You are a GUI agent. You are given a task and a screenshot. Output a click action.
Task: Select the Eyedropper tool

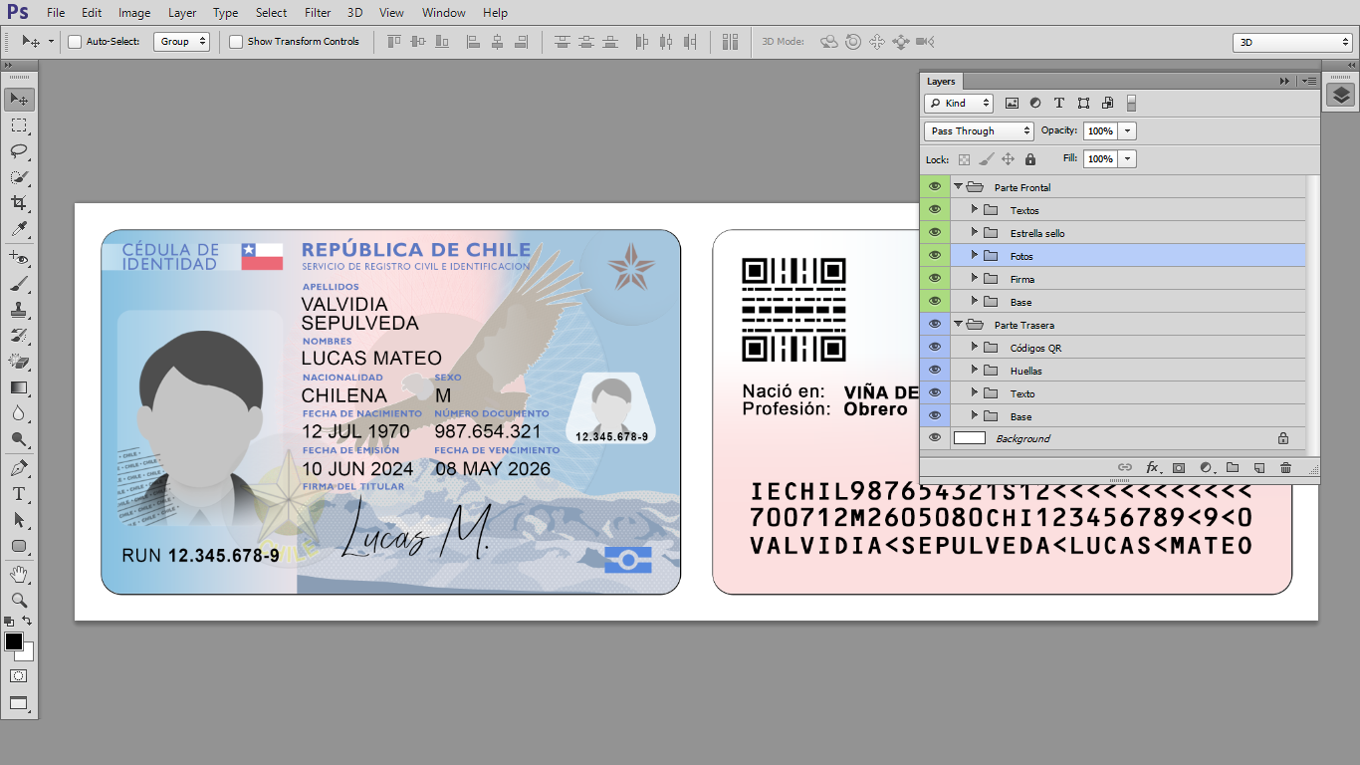coord(19,229)
